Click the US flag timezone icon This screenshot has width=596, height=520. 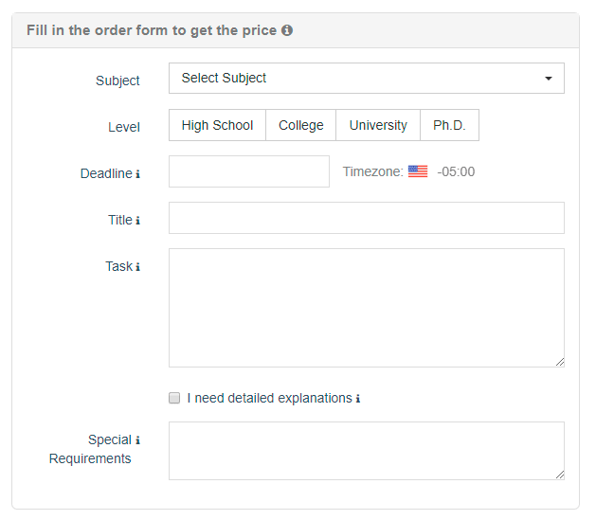coord(418,172)
